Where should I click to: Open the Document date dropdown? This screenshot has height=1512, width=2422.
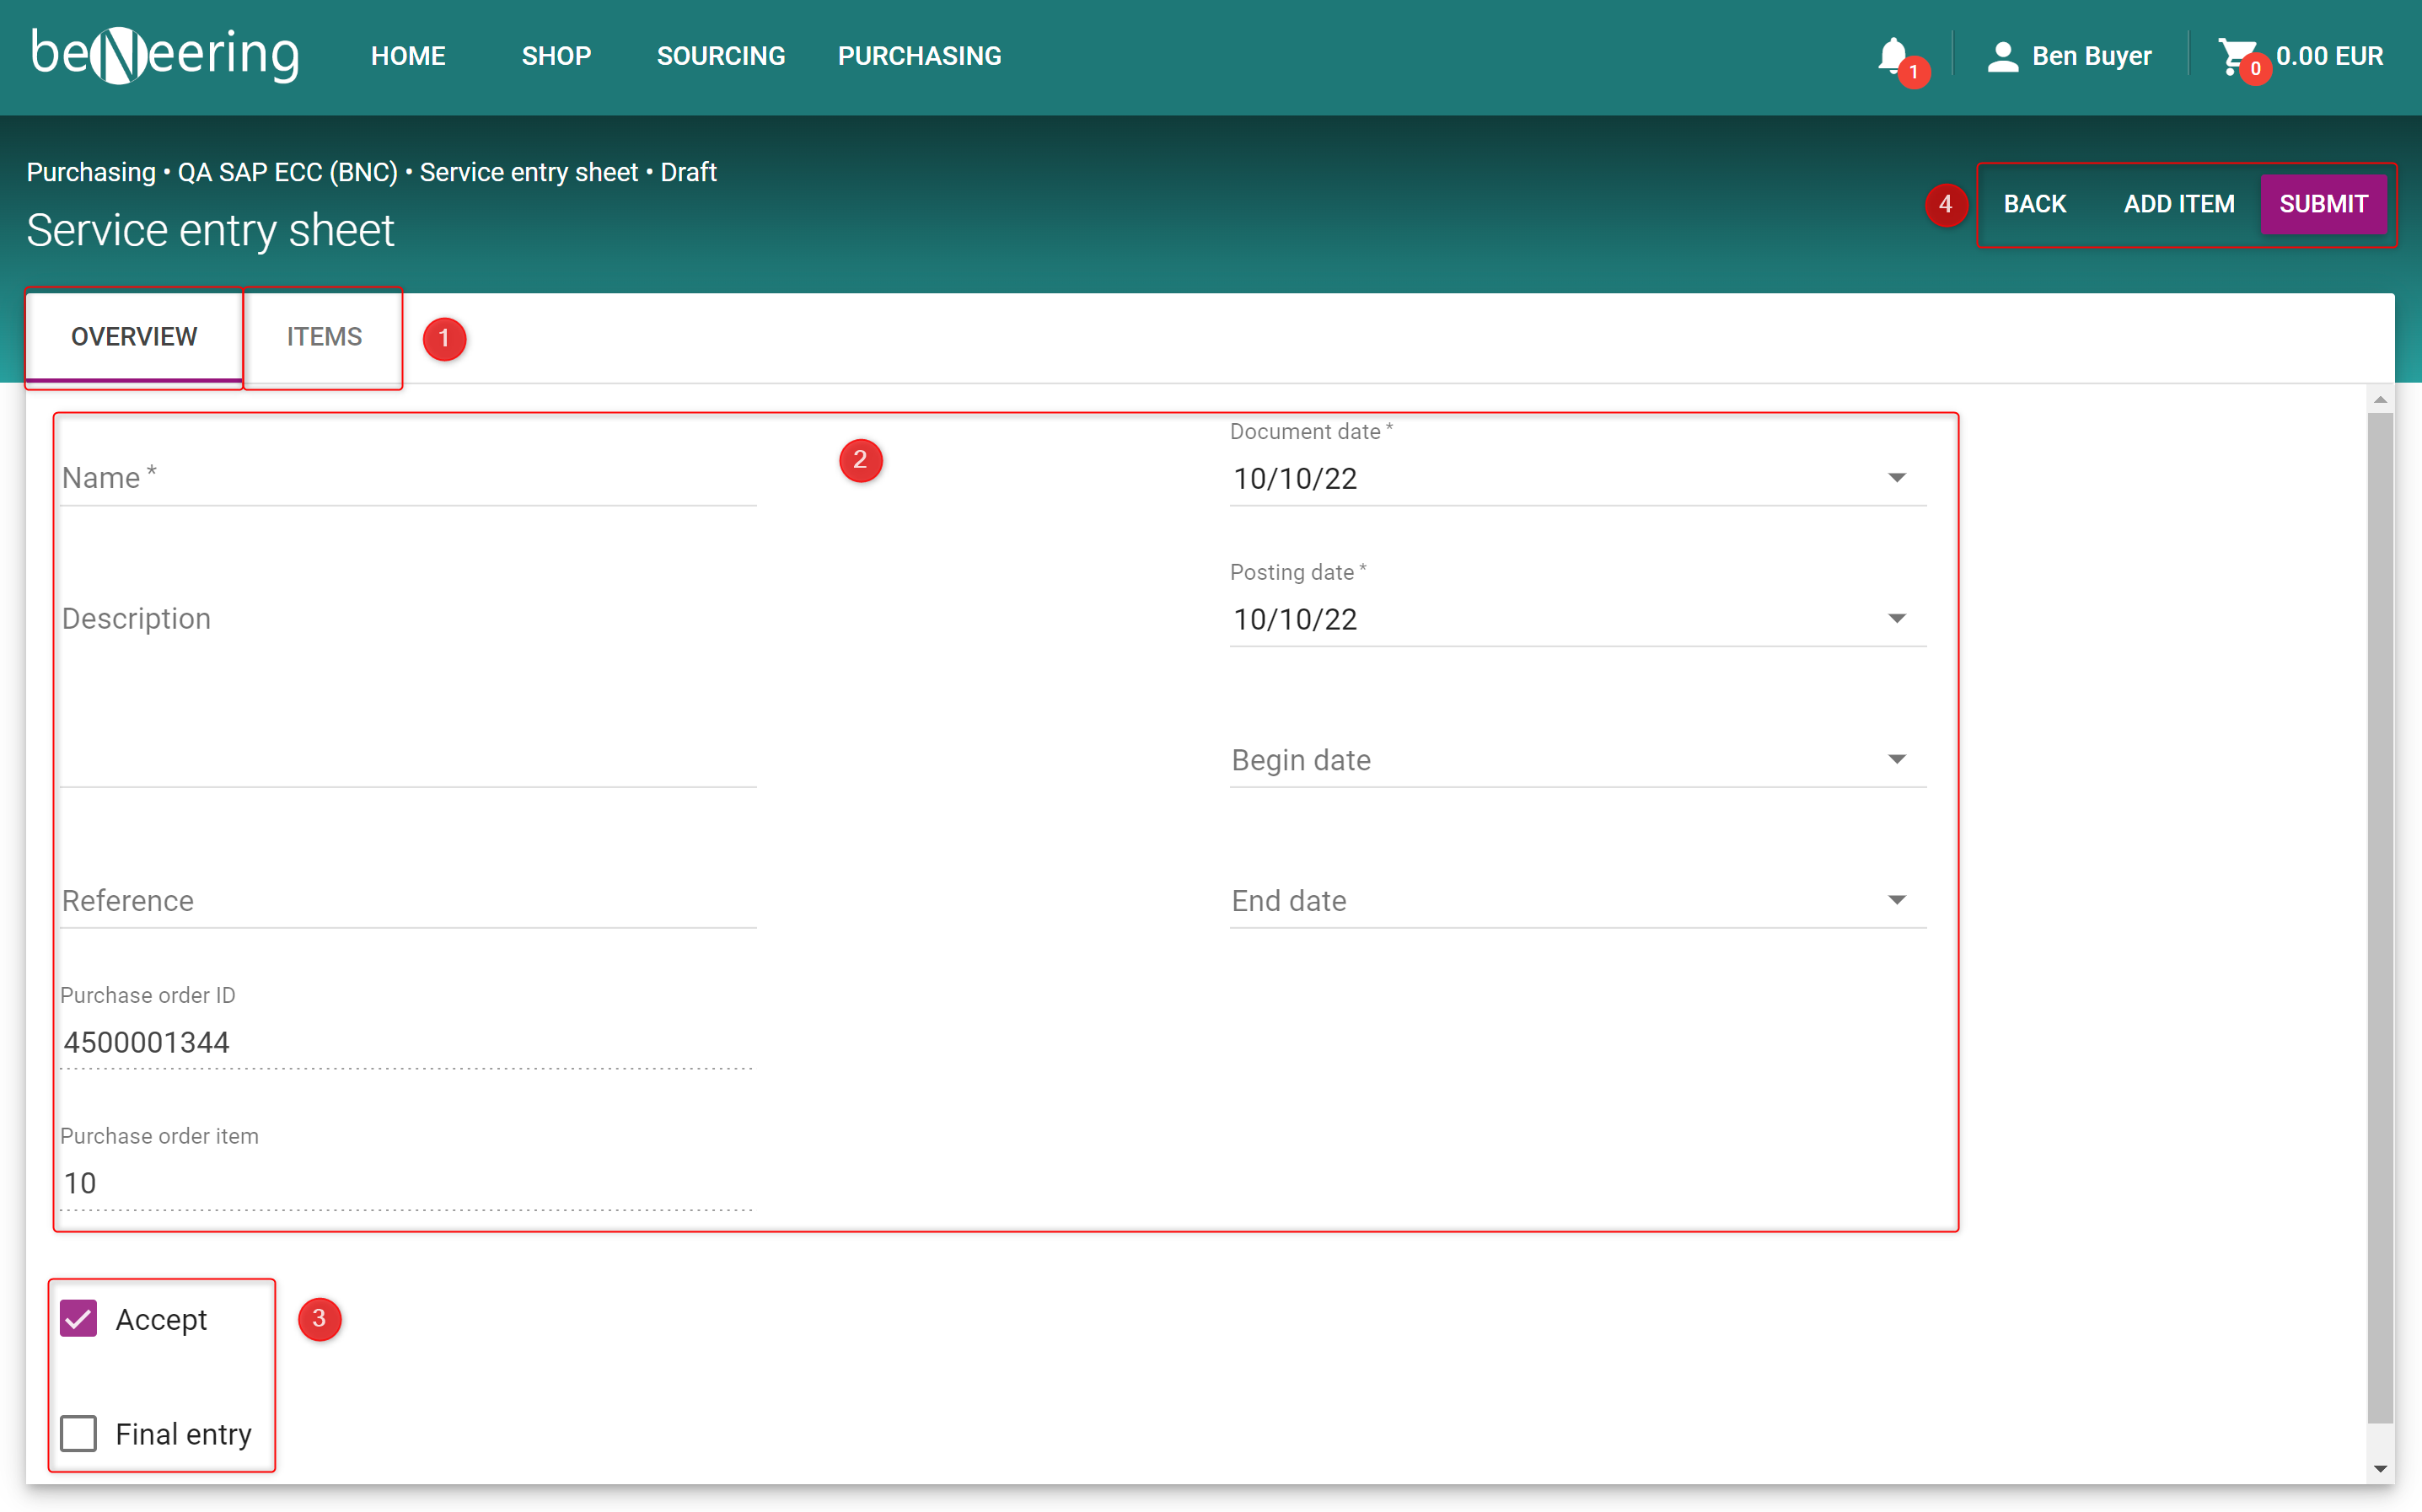tap(1896, 478)
